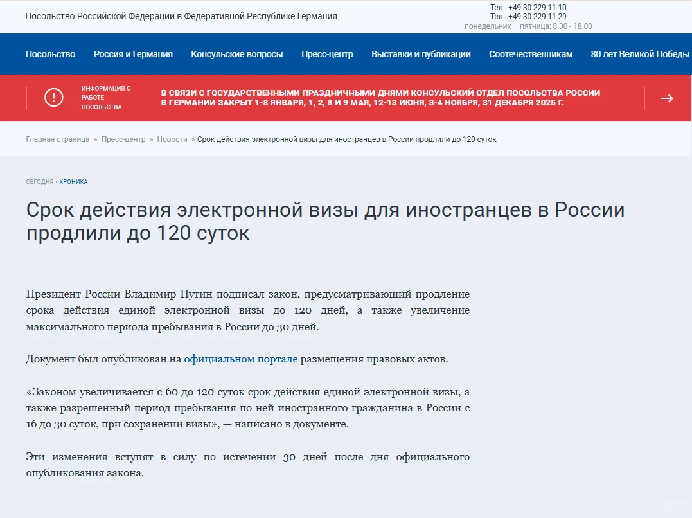
Task: Click the quoted paragraph starting «Законом увеличивается
Action: (247, 407)
